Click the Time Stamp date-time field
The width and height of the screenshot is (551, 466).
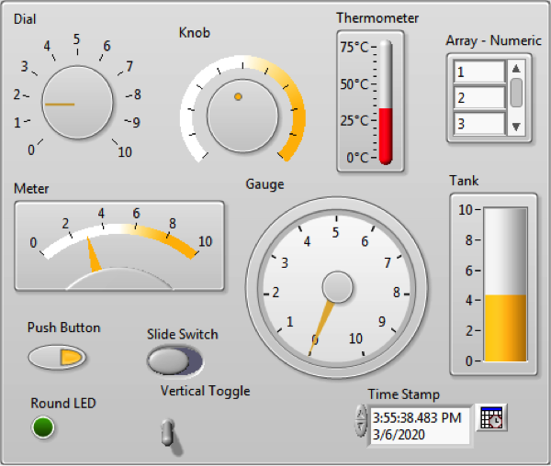(x=421, y=426)
